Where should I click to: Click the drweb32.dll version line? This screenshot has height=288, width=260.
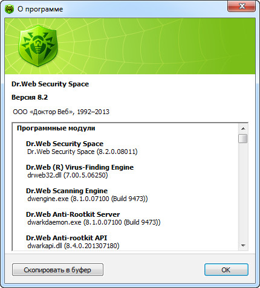[x=68, y=175]
